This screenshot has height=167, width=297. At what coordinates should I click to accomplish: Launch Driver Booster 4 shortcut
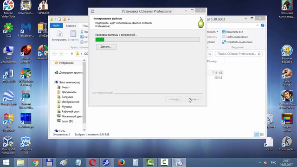pos(26,54)
